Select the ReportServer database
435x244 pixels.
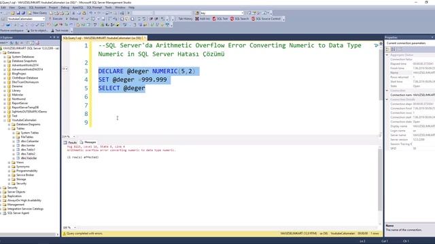(20, 103)
